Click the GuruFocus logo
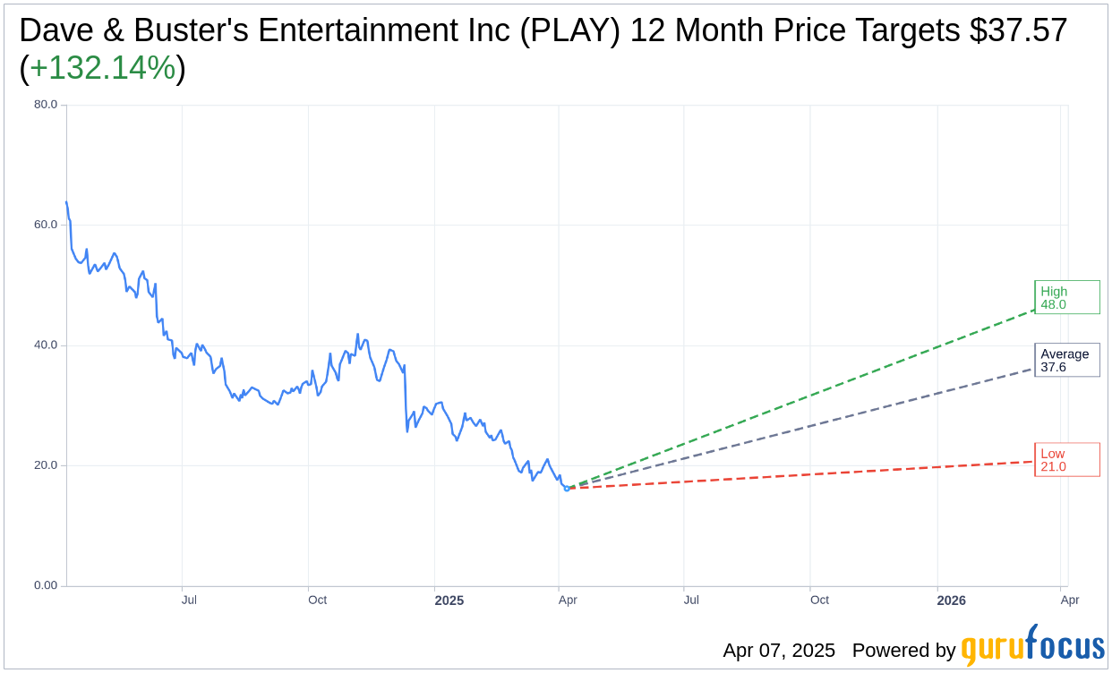Screen dimensions: 1112x673 [x=1032, y=648]
